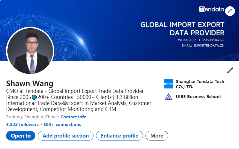Click the banner edit pencil icon
This screenshot has height=149, width=239.
pos(230,11)
